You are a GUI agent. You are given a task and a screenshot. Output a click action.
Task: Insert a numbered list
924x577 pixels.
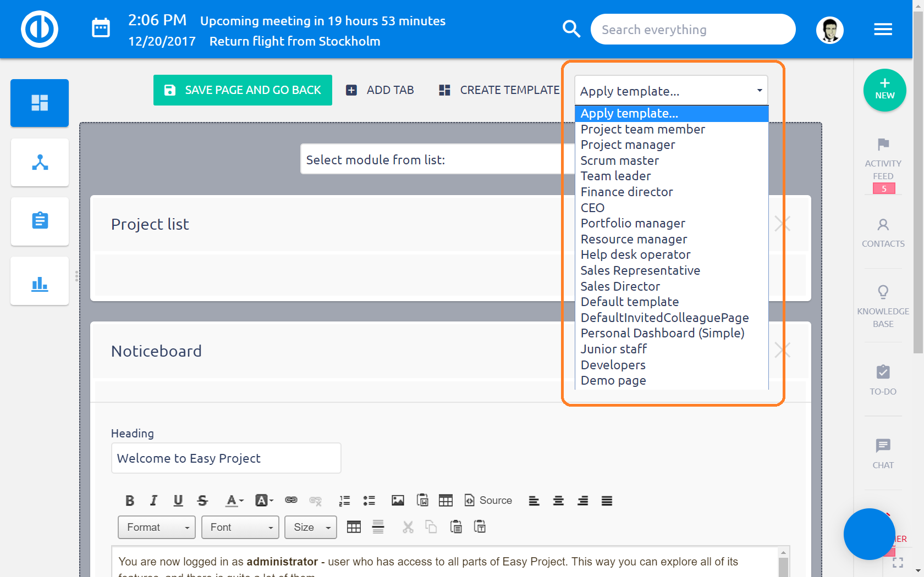[x=344, y=501]
